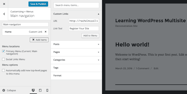
Task: Enable the Social Links Menu checkbox
Action: (x=4, y=59)
